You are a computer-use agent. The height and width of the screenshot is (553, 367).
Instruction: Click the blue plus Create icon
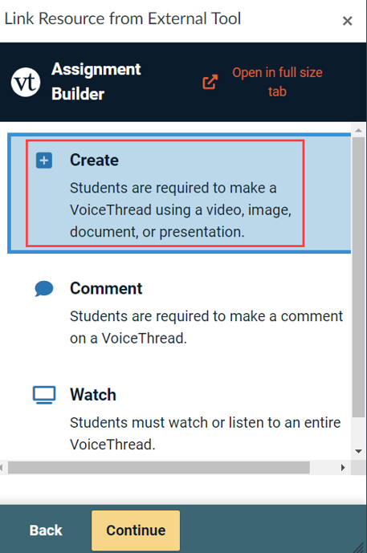click(x=44, y=161)
